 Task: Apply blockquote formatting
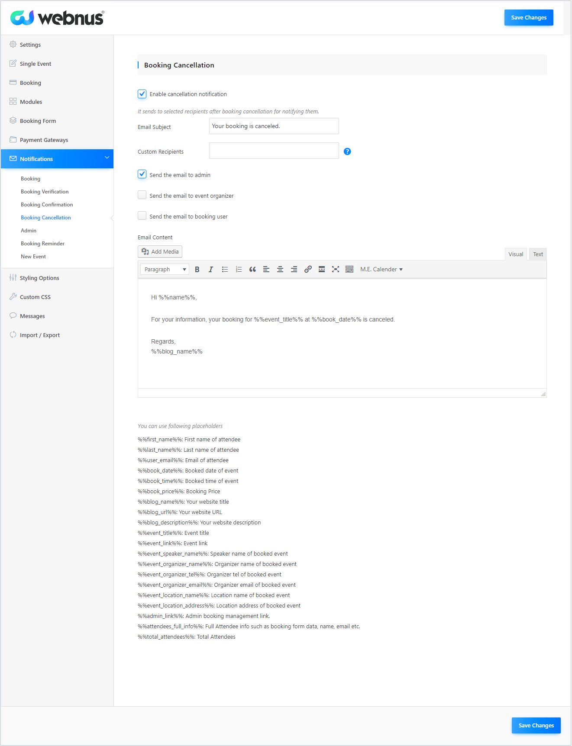(252, 269)
